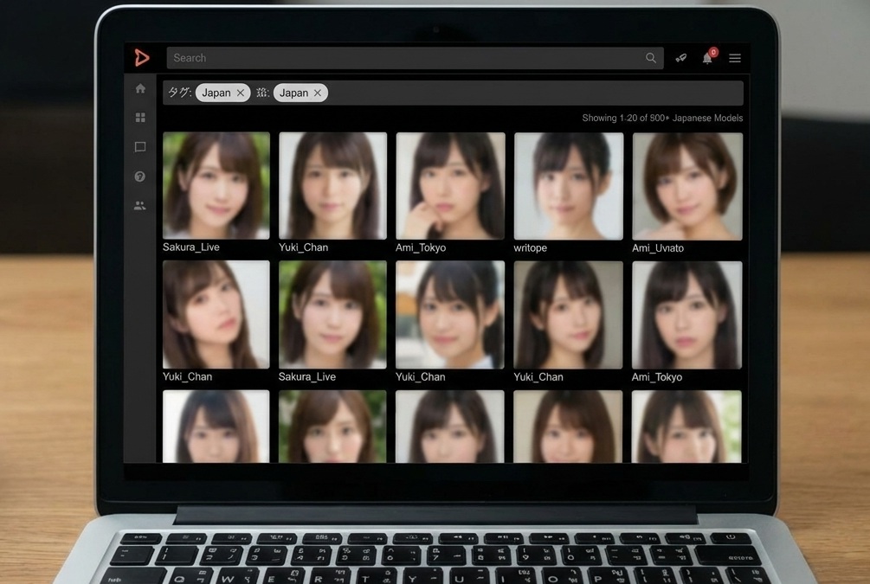Open the rocket icon in header

pyautogui.click(x=681, y=58)
